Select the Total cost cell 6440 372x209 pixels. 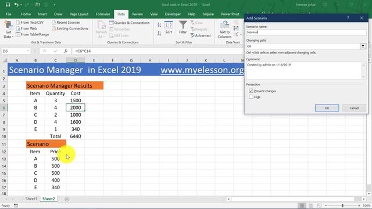click(x=76, y=136)
